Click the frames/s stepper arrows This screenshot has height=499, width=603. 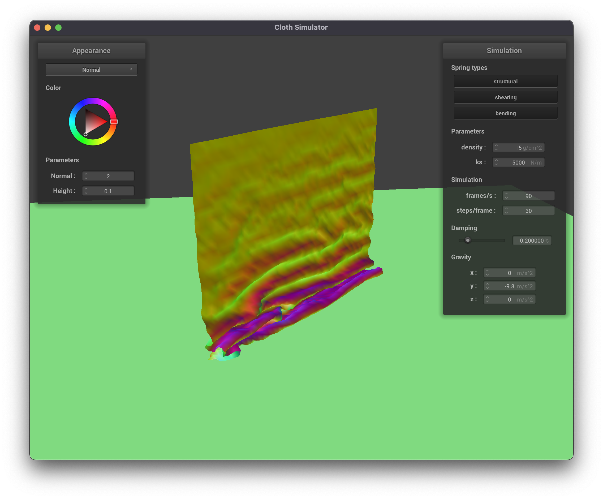click(506, 196)
